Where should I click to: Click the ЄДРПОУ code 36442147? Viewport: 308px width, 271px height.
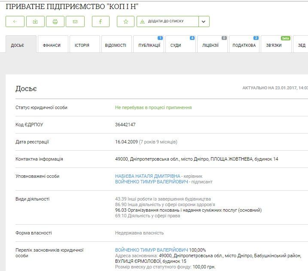pos(125,125)
